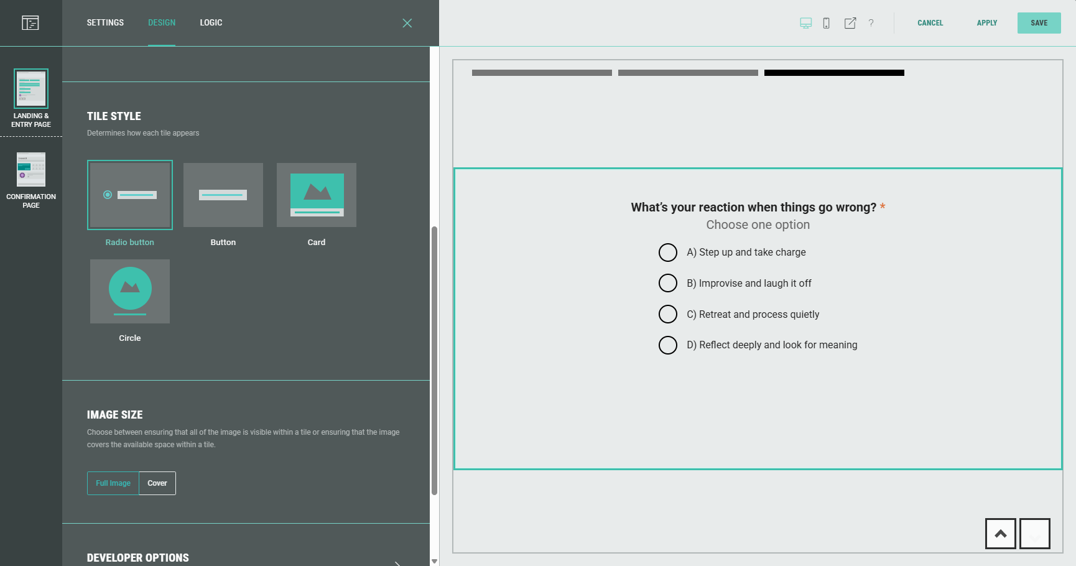Switch to the Logic tab
Screen dimensions: 1076x566
211,23
